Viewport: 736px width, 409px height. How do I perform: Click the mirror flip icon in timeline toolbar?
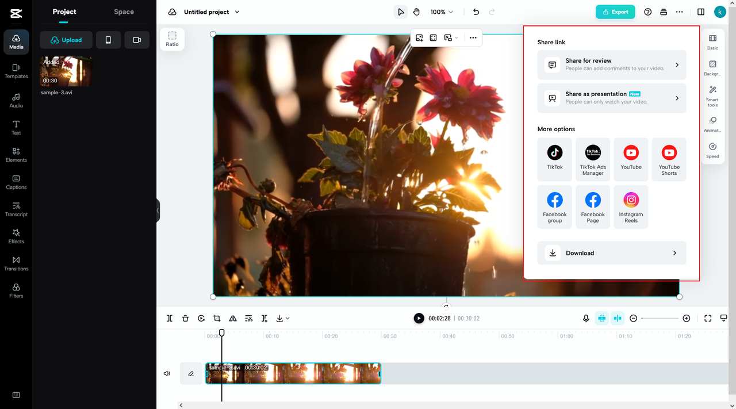point(233,318)
